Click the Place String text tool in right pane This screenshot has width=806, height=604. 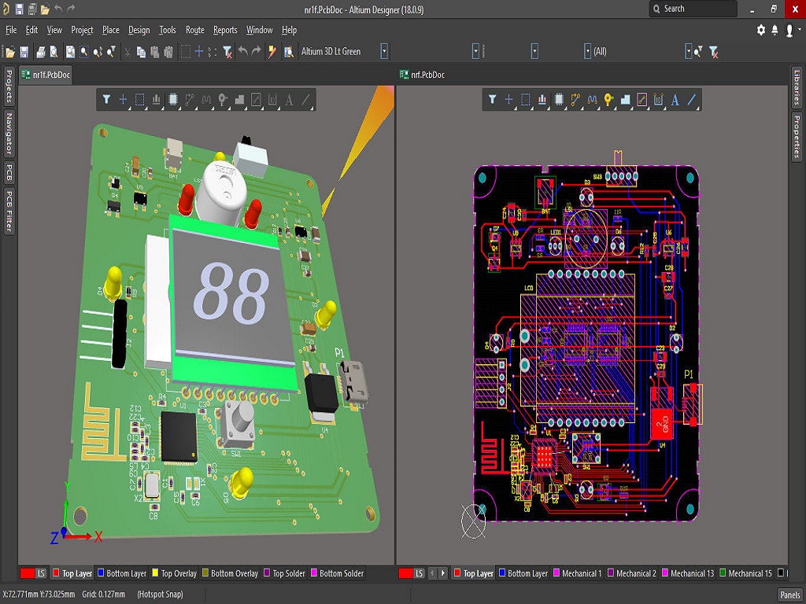(675, 100)
